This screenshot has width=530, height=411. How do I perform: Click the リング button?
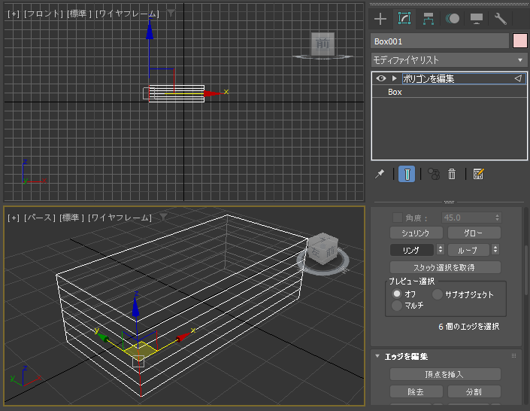click(412, 250)
